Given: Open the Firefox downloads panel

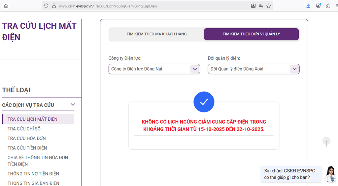Looking at the screenshot, I should [308, 6].
